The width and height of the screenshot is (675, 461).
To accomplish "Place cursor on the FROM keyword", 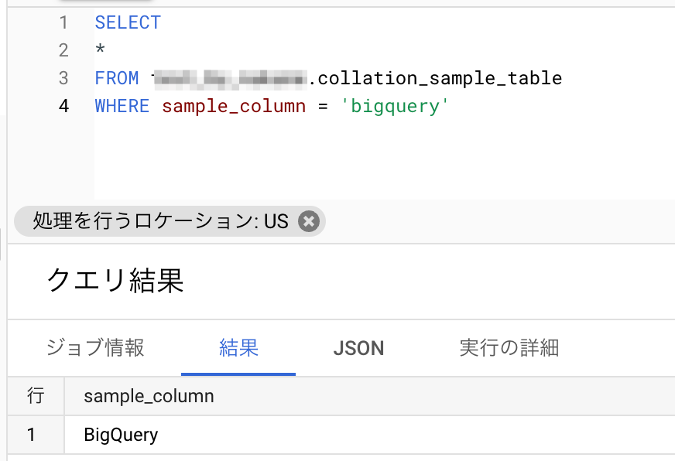I will (x=117, y=78).
